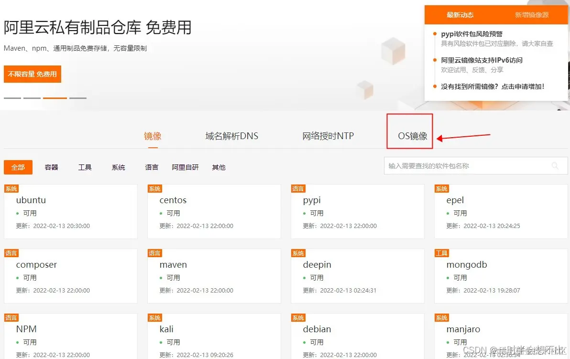Open the centos mirror card
This screenshot has width=570, height=359.
pos(214,211)
